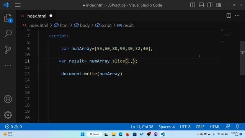This screenshot has width=245, height=138.
Task: Click line number 11 in gutter
Action: click(27, 61)
